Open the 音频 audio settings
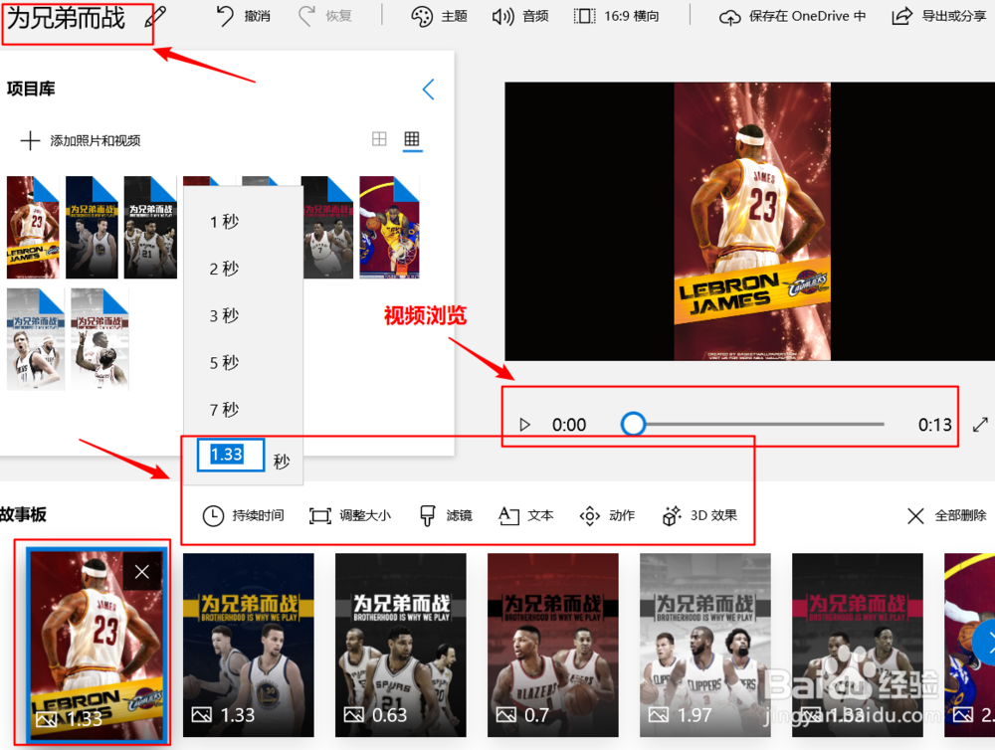 click(520, 16)
